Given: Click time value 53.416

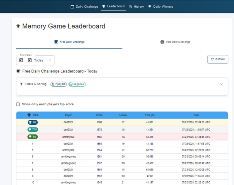Looking at the screenshot, I should click(150, 137).
